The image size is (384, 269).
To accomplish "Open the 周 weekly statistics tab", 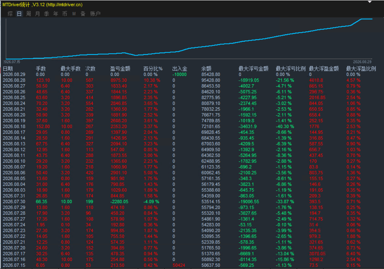I will pyautogui.click(x=28, y=14).
